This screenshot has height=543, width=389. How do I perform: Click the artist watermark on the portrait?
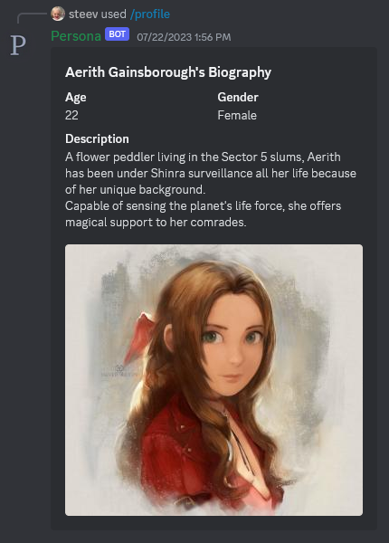(119, 371)
